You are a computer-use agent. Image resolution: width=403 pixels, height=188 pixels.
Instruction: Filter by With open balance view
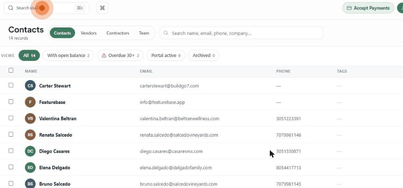click(68, 55)
